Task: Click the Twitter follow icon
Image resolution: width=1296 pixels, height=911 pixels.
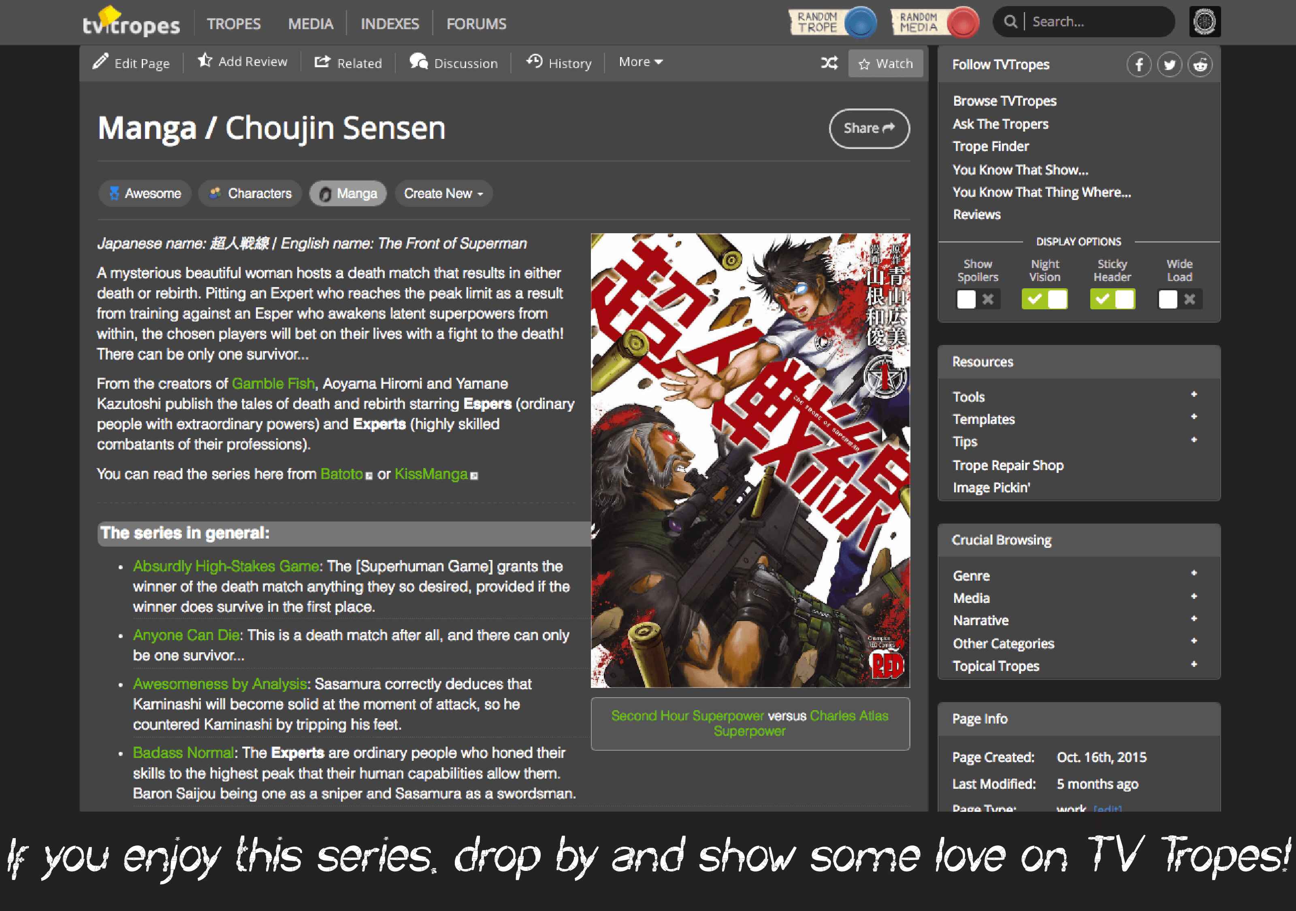Action: [x=1170, y=65]
